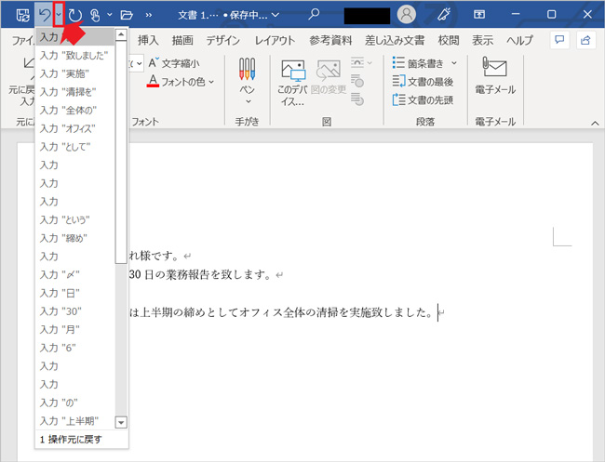This screenshot has height=462, width=605.
Task: Jump to 文書の最後
Action: tap(423, 81)
